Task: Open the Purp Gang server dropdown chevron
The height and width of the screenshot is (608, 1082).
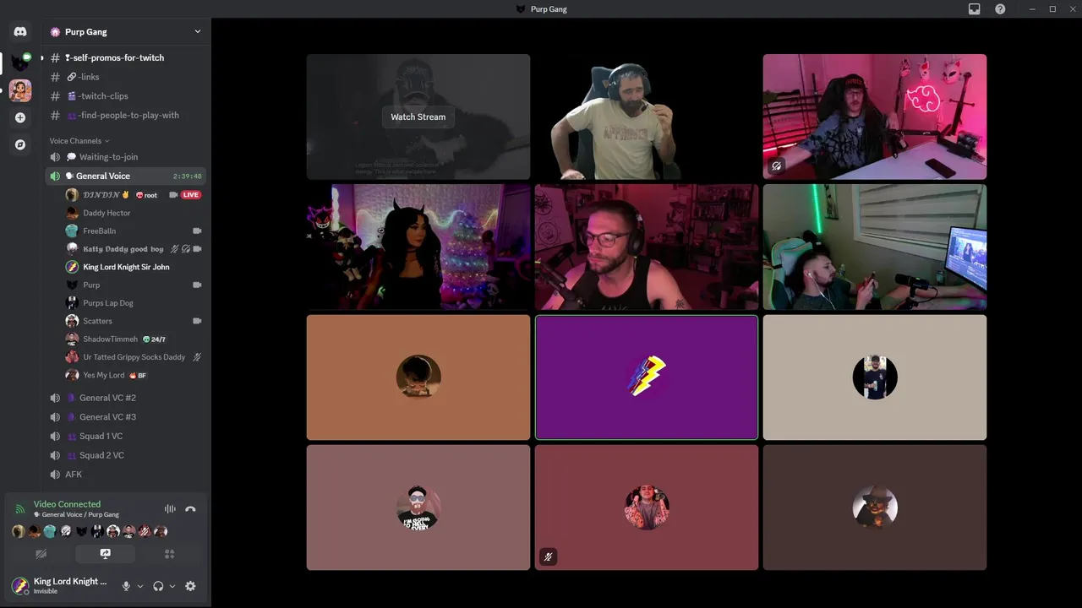Action: click(x=198, y=32)
